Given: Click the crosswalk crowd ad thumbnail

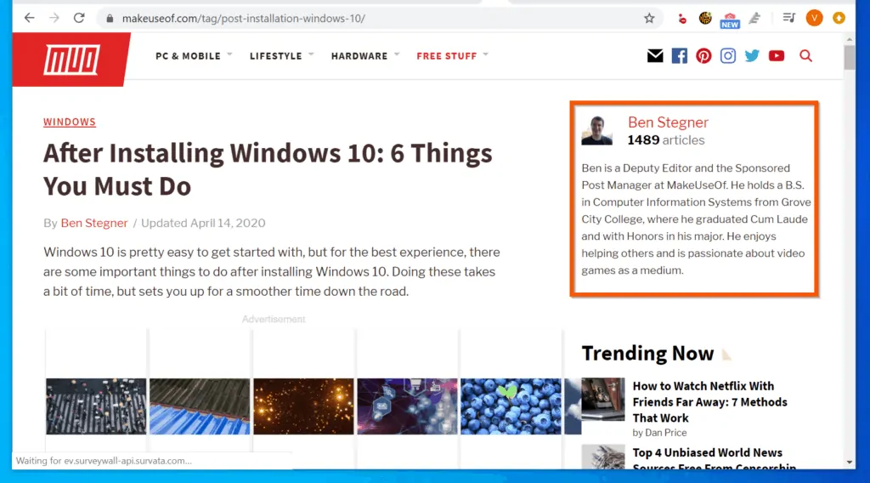Looking at the screenshot, I should (96, 406).
